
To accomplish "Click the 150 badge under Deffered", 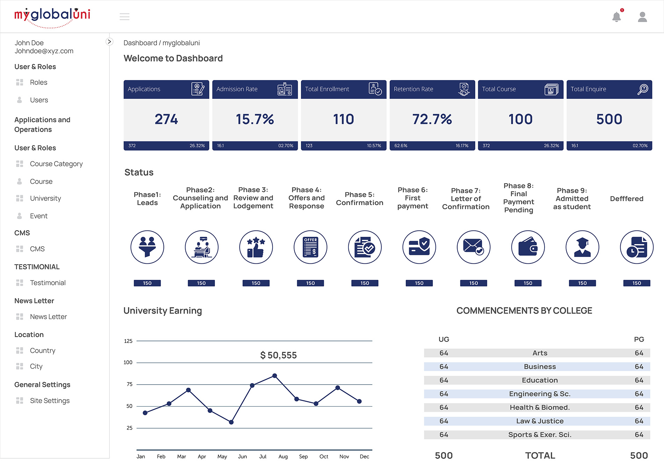I will tap(637, 283).
